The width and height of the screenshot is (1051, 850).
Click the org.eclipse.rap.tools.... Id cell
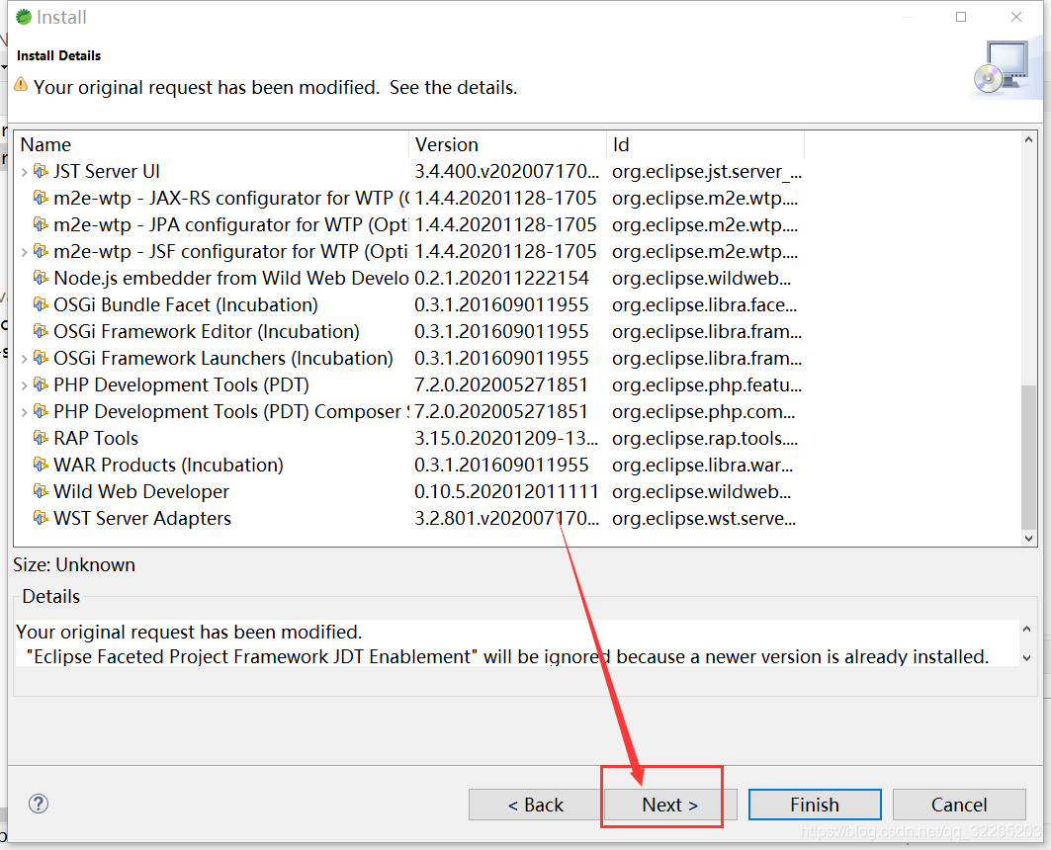click(705, 438)
